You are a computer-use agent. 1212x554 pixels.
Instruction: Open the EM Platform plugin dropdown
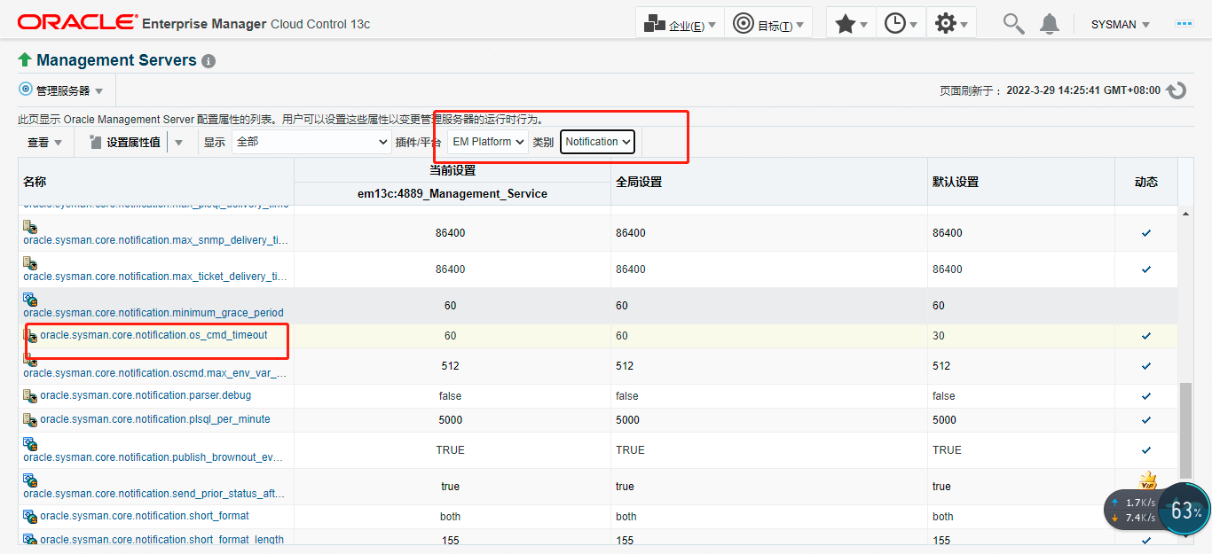488,142
